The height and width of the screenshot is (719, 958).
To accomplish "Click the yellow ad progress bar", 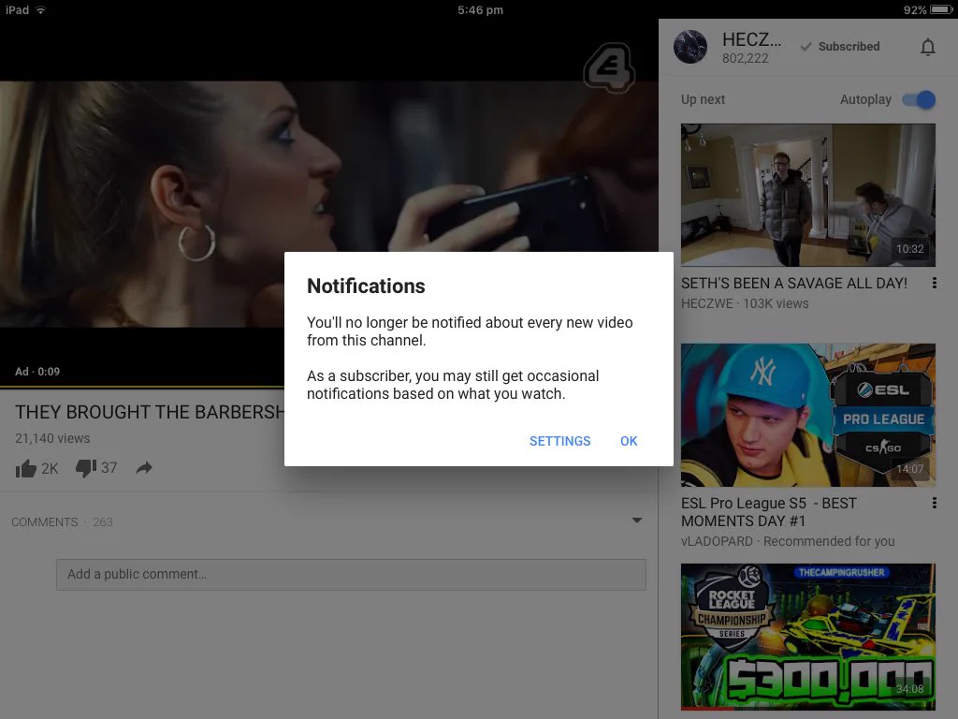I will [x=142, y=387].
